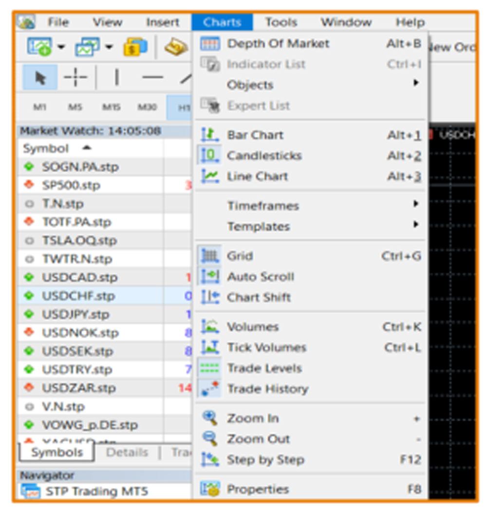Sort by the Symbol column header

(x=90, y=149)
